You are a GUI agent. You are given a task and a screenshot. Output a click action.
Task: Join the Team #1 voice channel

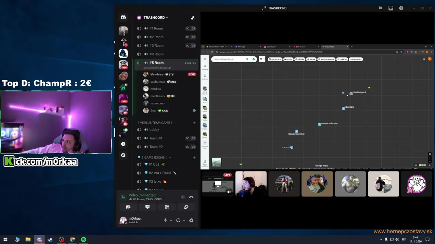point(166,138)
